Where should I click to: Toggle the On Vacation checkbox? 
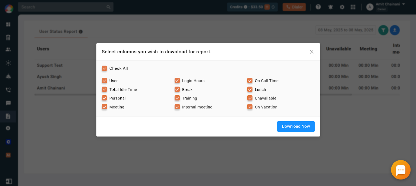[250, 107]
